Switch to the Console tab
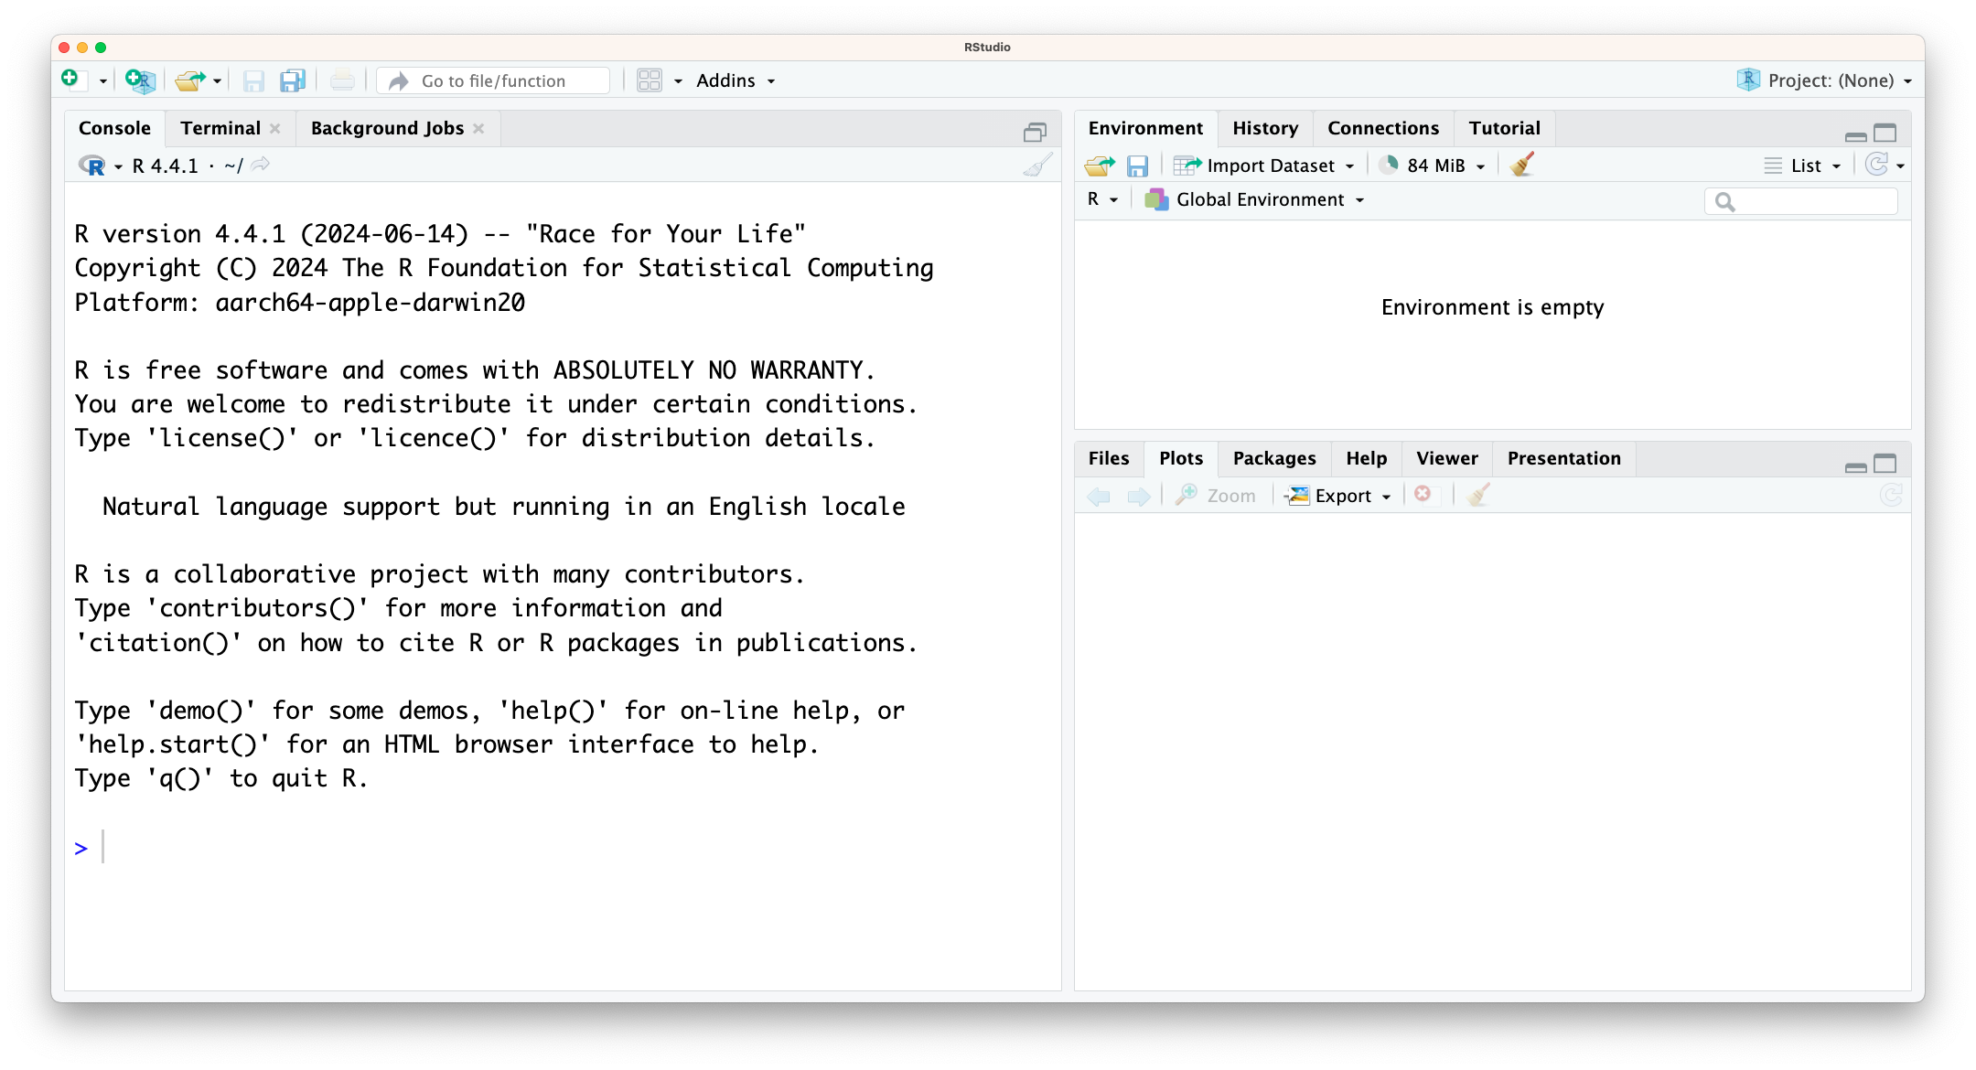 (114, 128)
